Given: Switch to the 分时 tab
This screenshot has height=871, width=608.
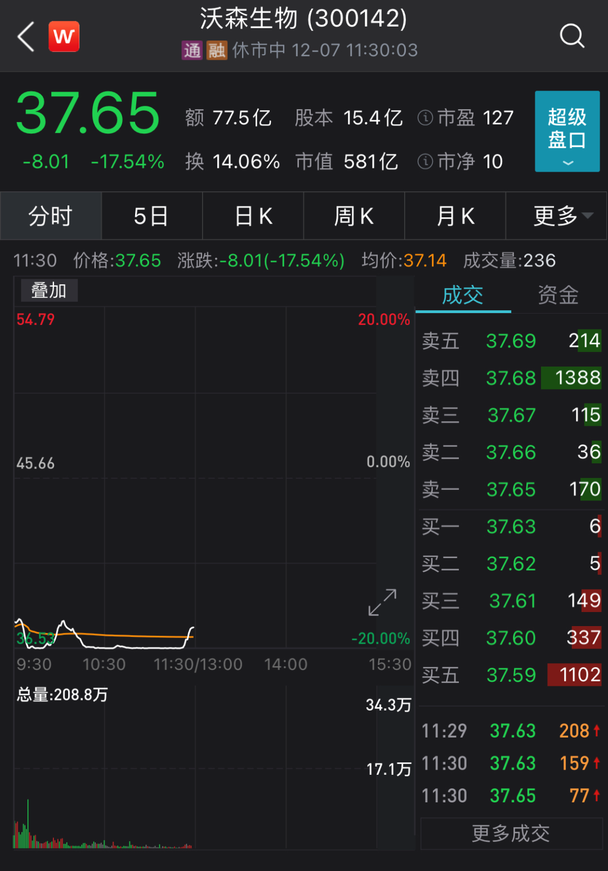Looking at the screenshot, I should click(51, 216).
